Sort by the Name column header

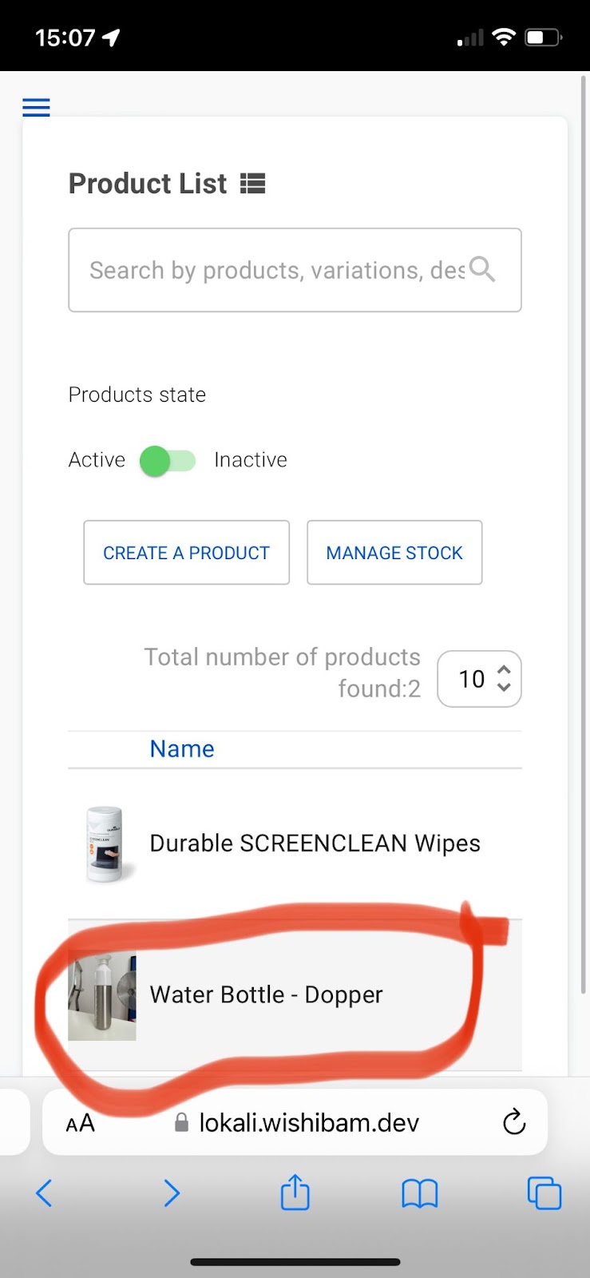point(182,749)
